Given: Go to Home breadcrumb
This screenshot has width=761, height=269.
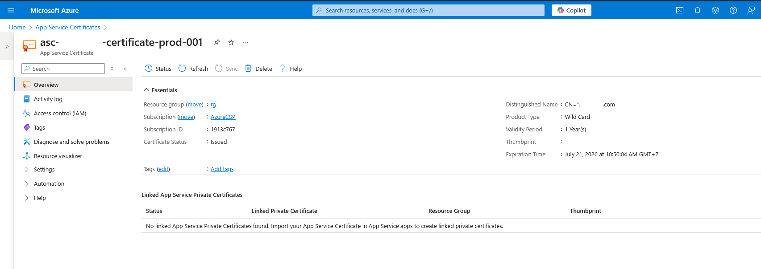Looking at the screenshot, I should 17,27.
